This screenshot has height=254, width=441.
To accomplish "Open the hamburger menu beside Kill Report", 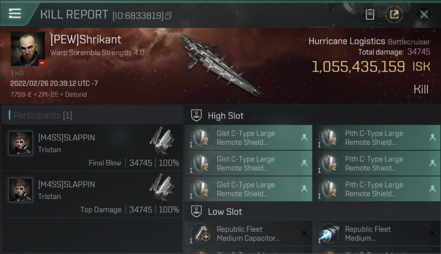I will pos(15,14).
